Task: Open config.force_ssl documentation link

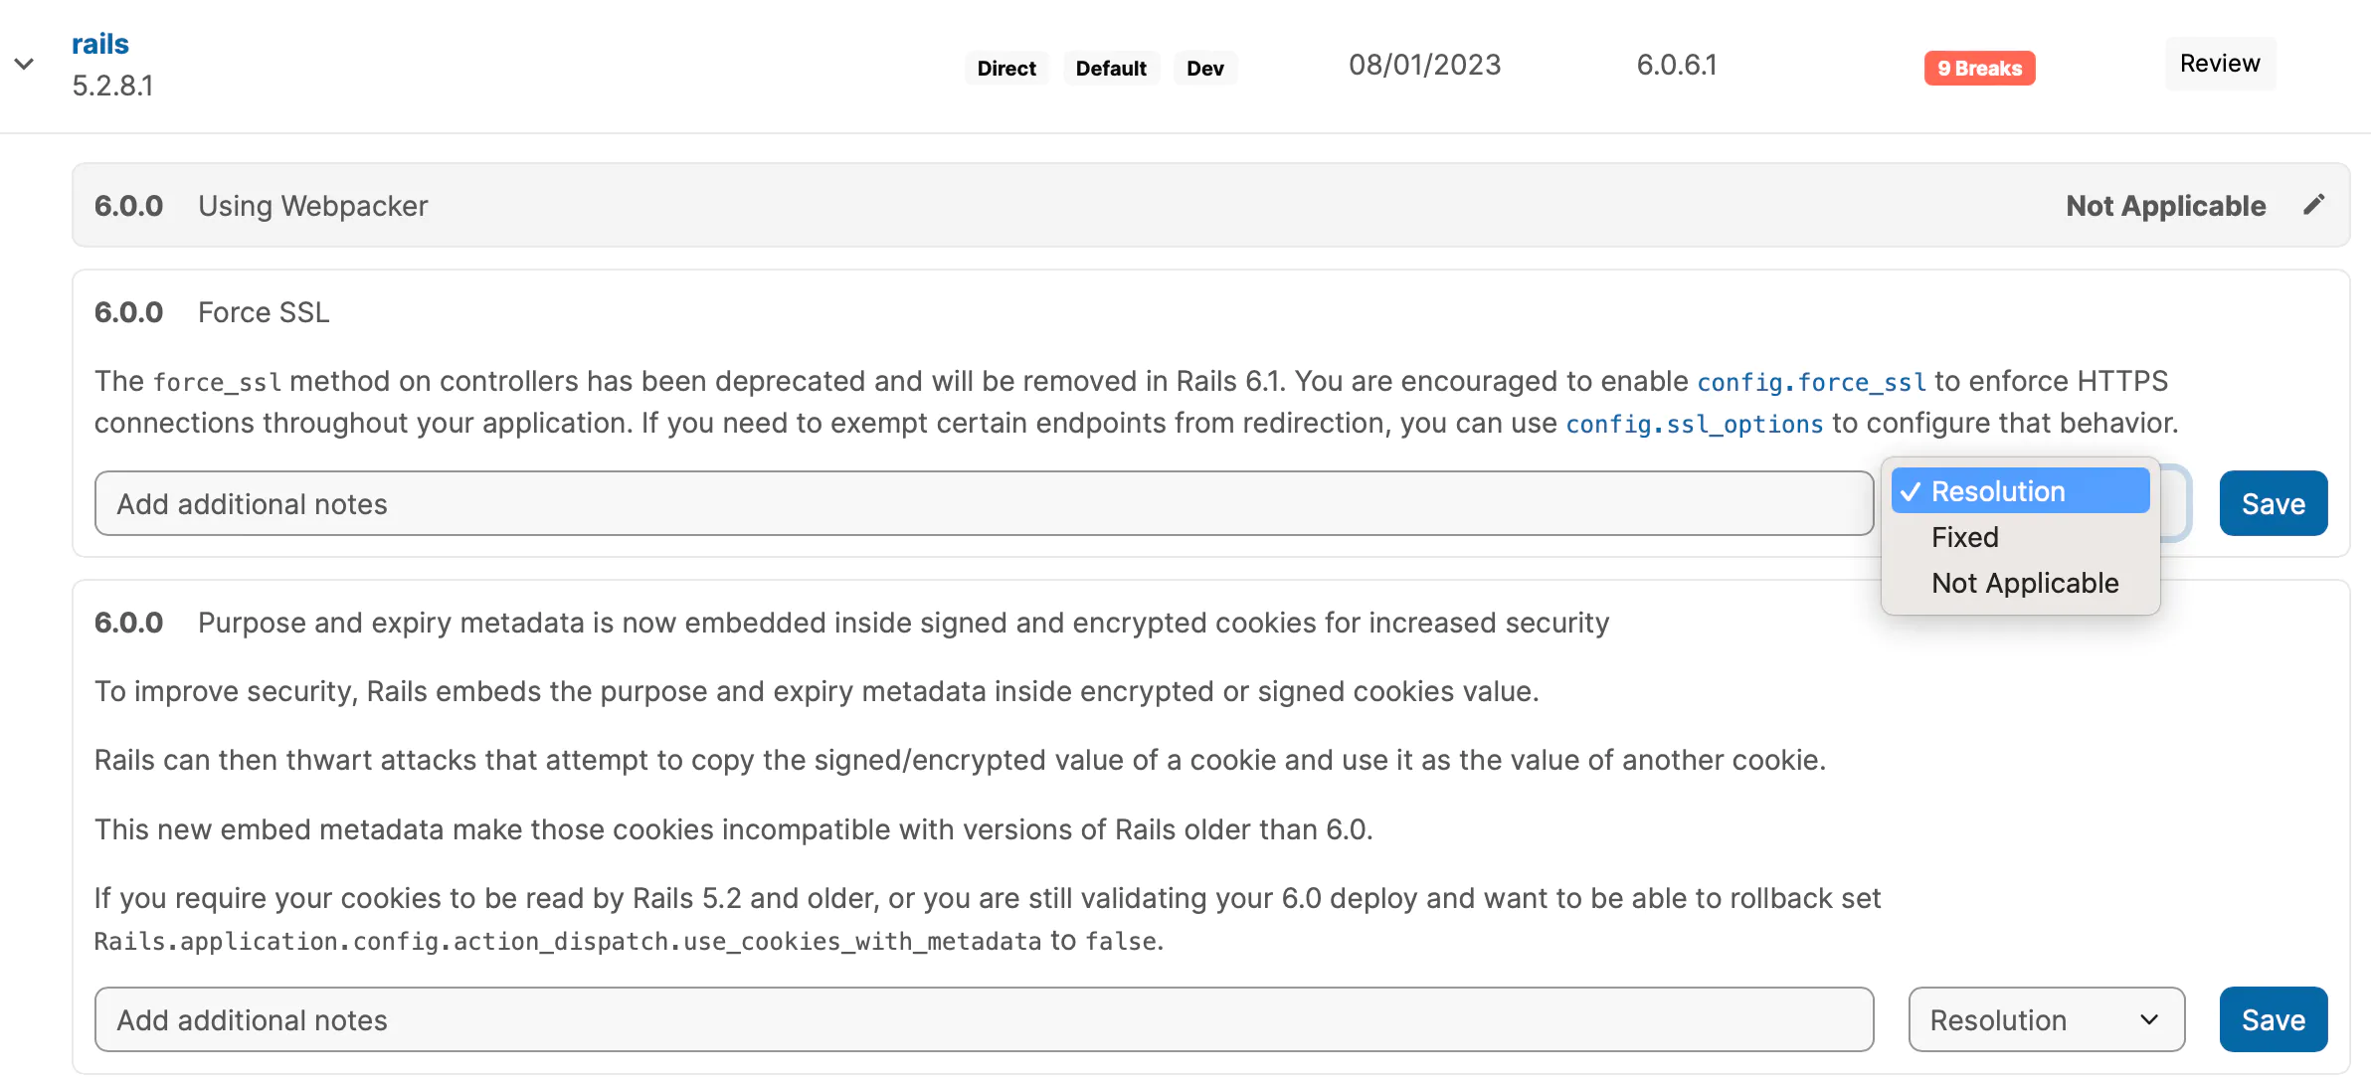Action: 1810,382
